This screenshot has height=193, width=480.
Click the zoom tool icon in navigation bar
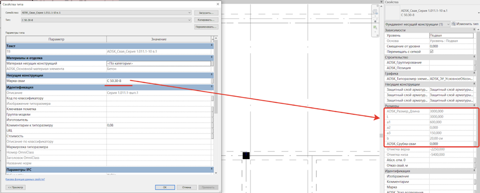coord(375,28)
